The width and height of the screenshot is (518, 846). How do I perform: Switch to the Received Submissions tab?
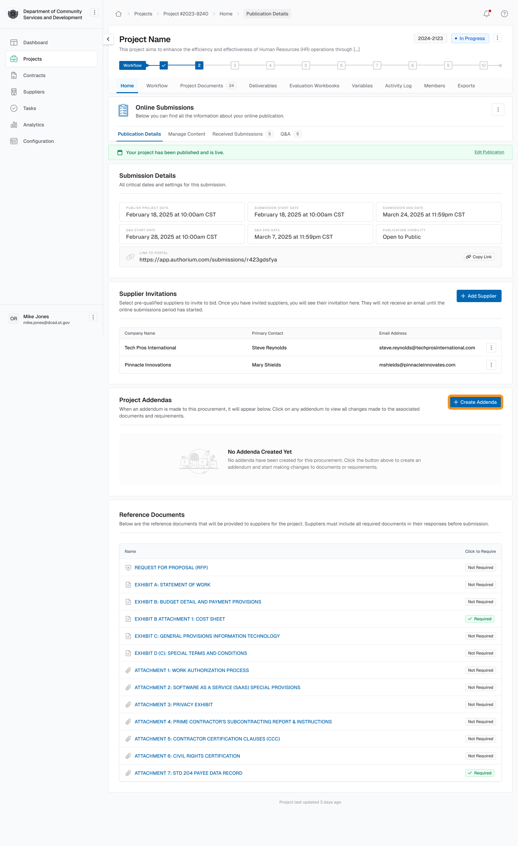pyautogui.click(x=237, y=134)
